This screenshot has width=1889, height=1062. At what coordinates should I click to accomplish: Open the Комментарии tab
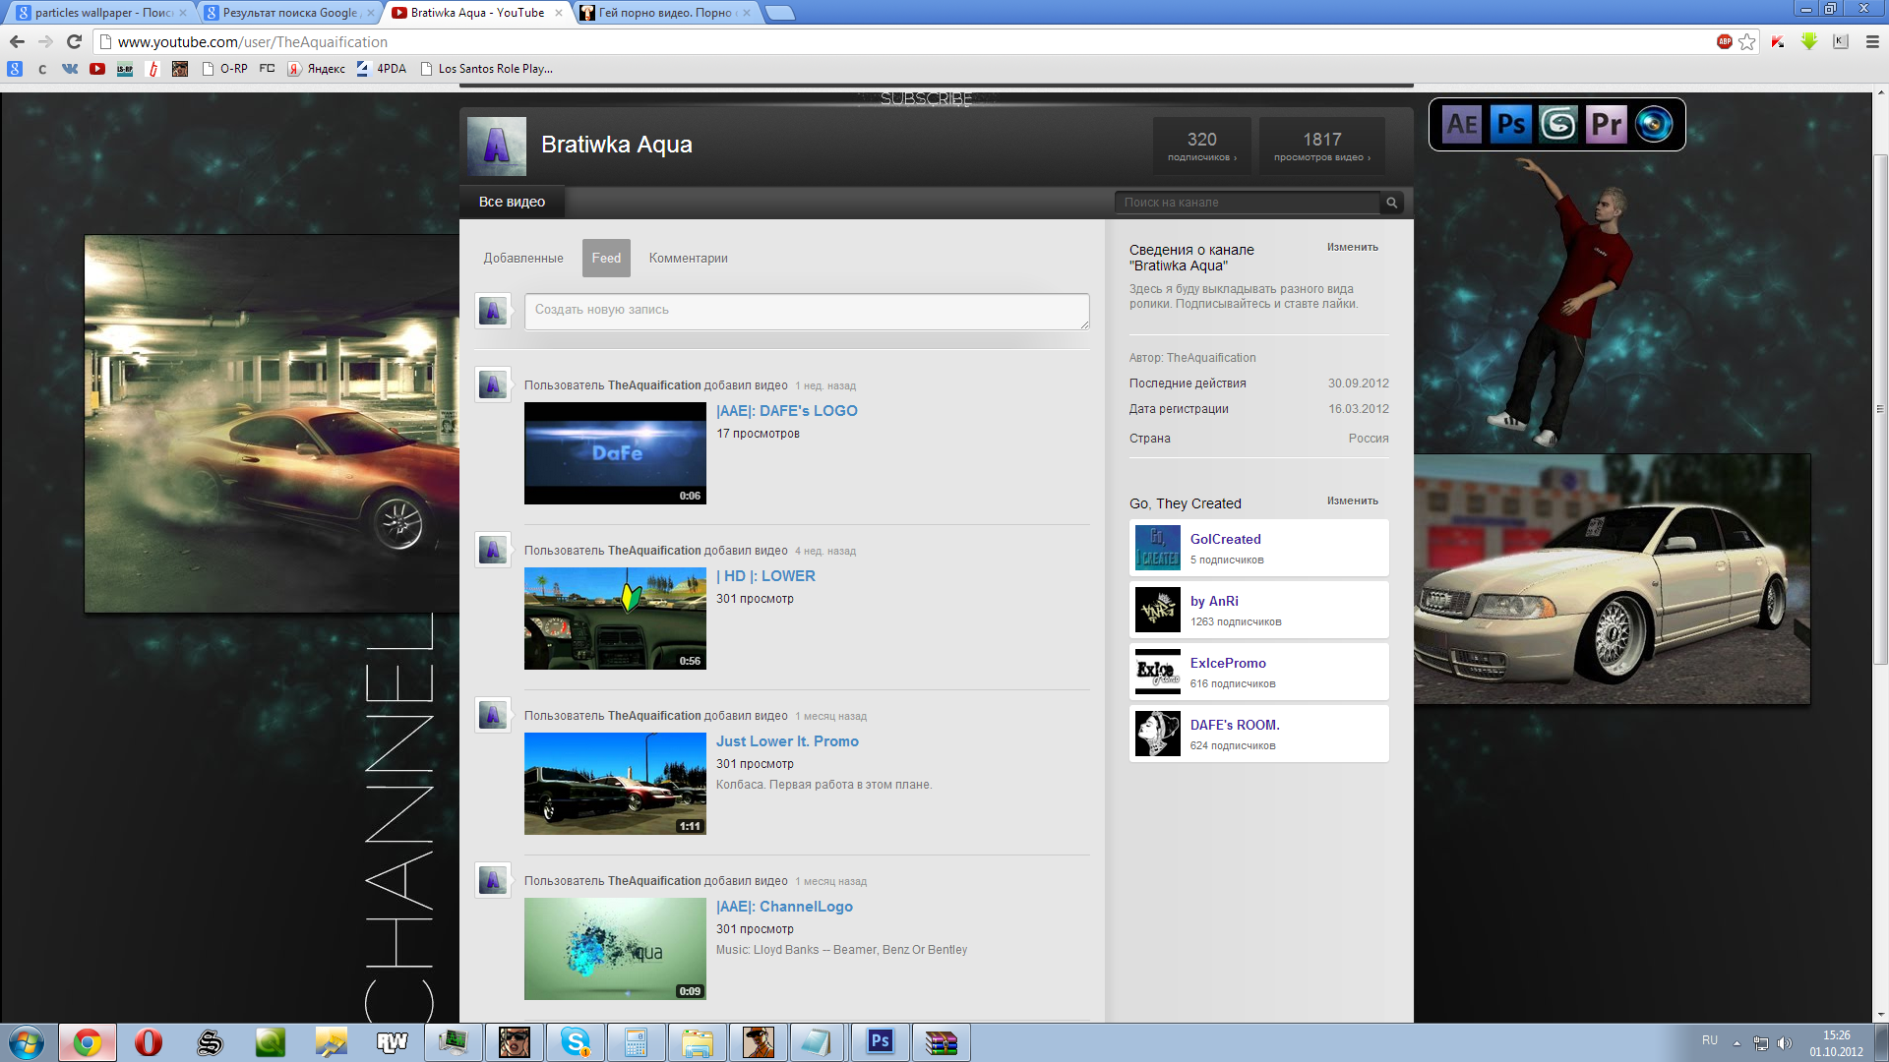[x=689, y=258]
